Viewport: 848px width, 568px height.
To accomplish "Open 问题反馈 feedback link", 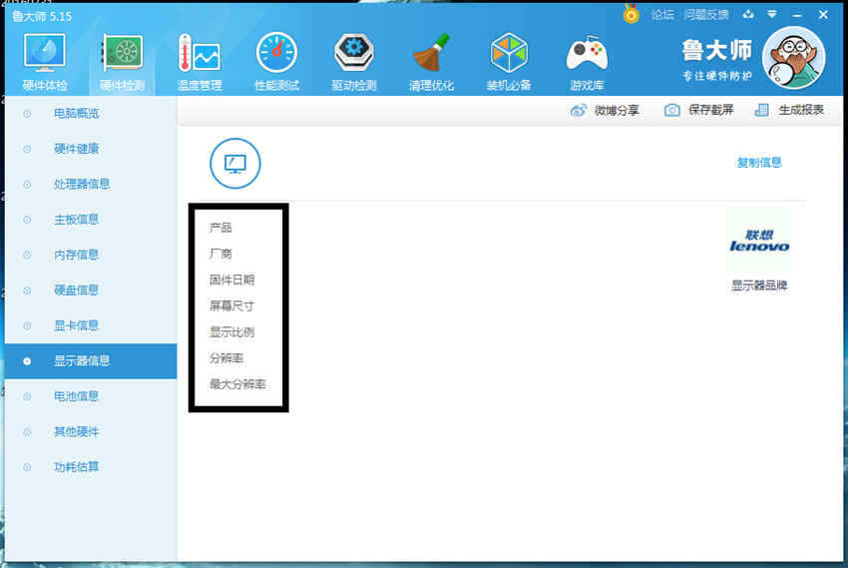I will pyautogui.click(x=706, y=15).
